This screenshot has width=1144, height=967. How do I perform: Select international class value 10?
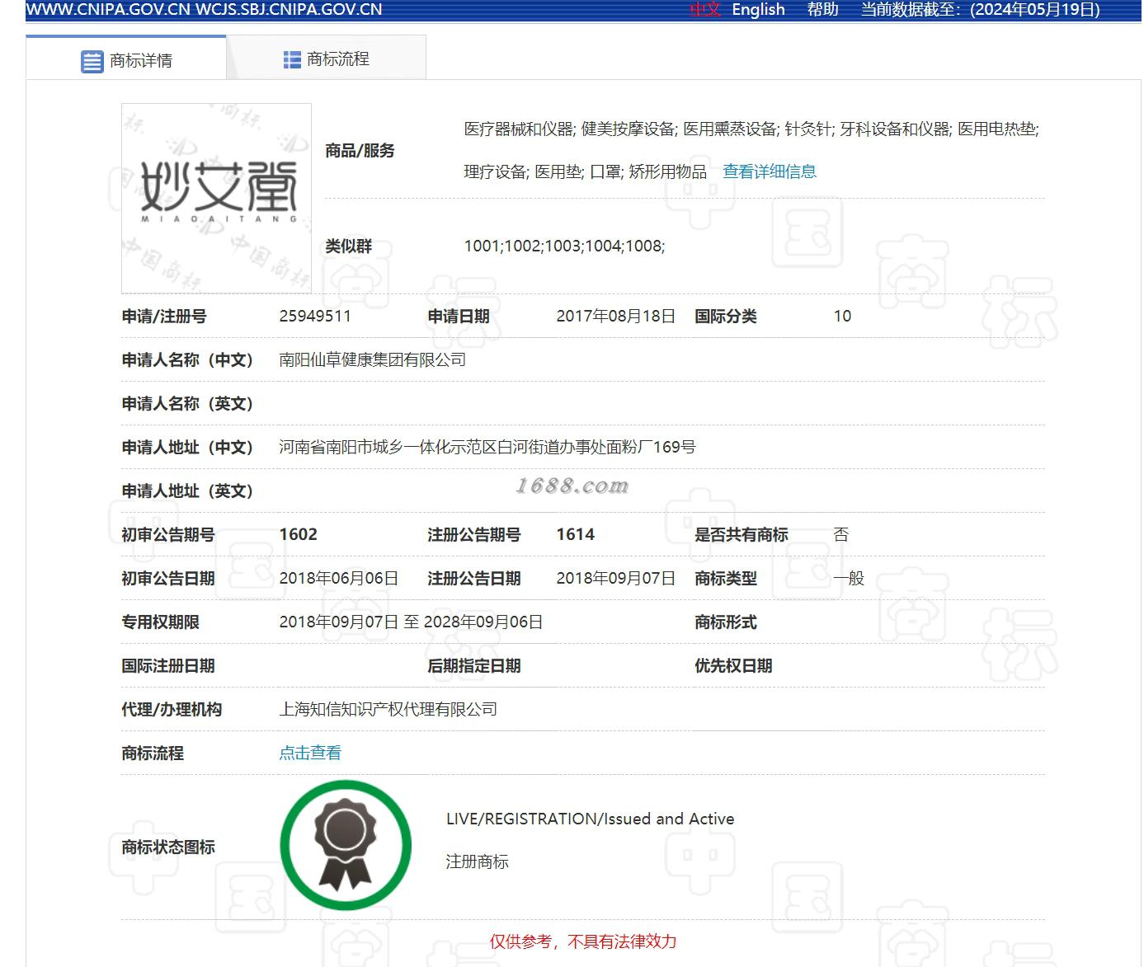coord(842,316)
